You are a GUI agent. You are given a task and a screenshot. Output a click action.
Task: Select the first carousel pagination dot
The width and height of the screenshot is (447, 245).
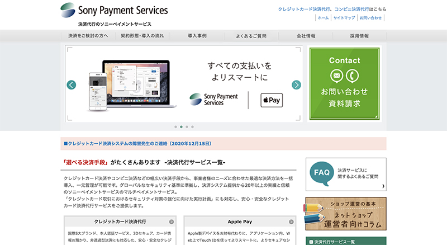[175, 127]
